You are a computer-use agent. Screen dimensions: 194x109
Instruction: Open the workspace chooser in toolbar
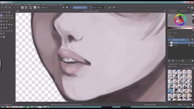tap(189, 8)
